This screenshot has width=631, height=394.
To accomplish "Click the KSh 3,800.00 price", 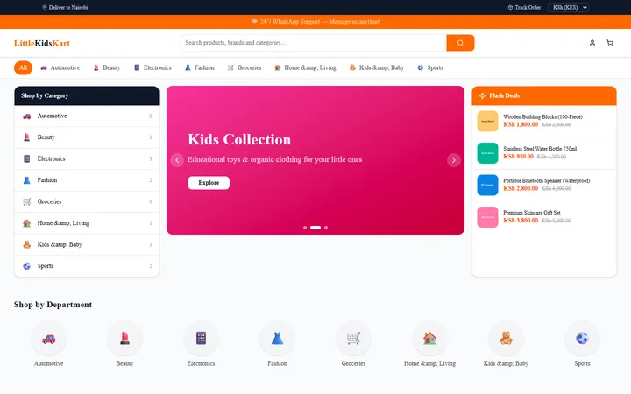I will pos(521,221).
